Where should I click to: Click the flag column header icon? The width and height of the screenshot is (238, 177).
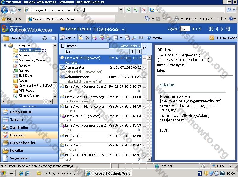click(144, 48)
